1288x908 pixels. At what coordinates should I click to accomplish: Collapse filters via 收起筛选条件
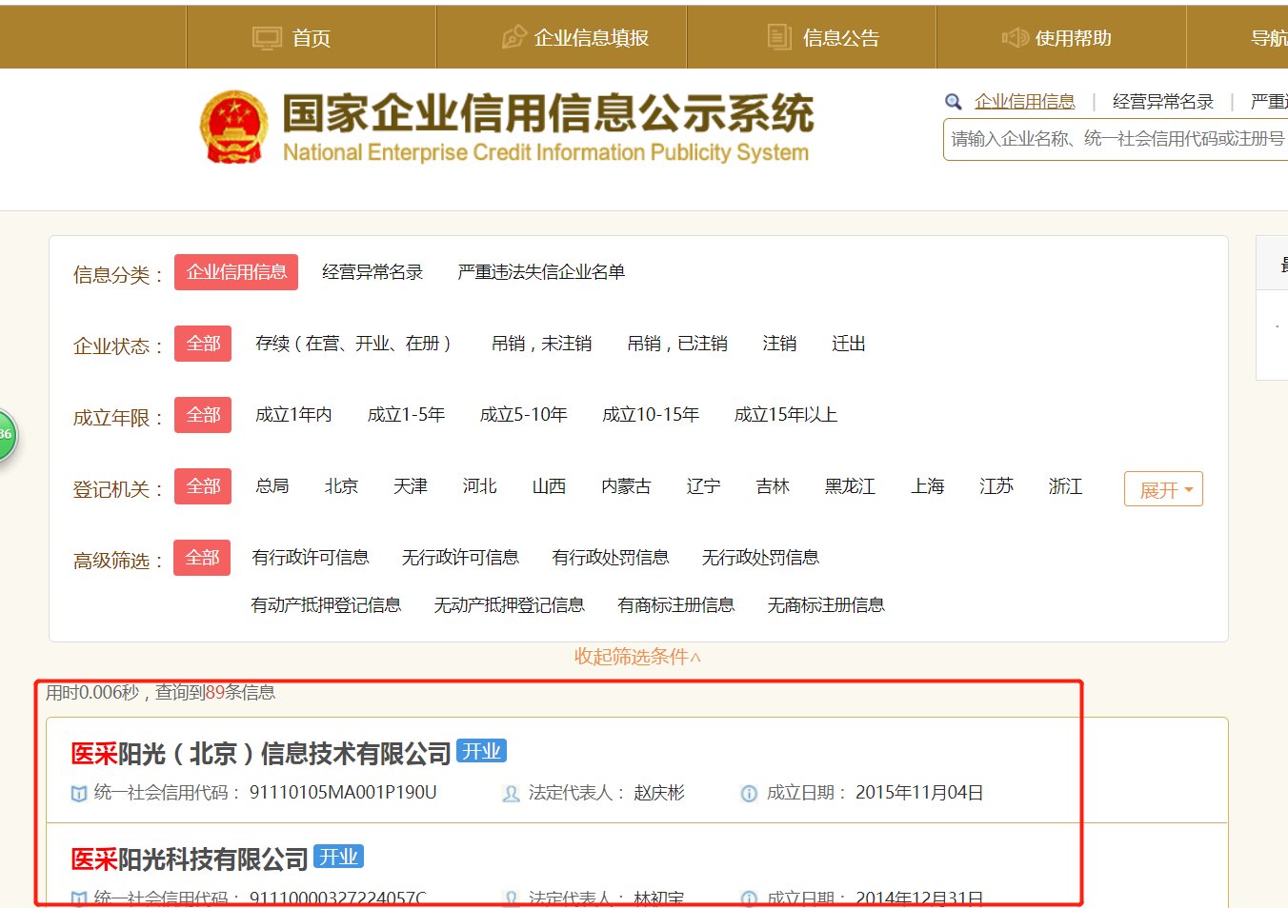(x=637, y=657)
